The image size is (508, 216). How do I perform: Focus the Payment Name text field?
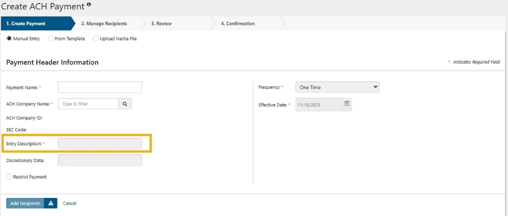coord(100,87)
